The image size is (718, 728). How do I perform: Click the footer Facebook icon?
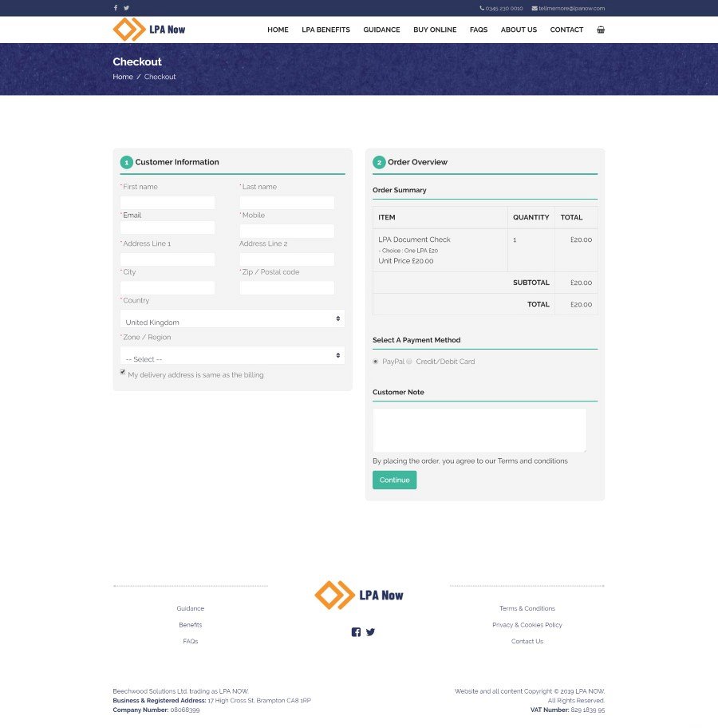coord(356,632)
